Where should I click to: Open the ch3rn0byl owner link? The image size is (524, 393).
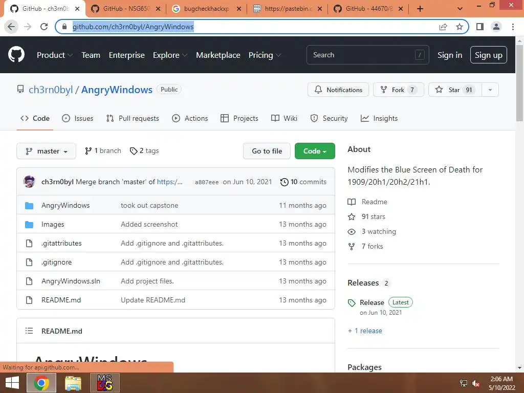(51, 90)
